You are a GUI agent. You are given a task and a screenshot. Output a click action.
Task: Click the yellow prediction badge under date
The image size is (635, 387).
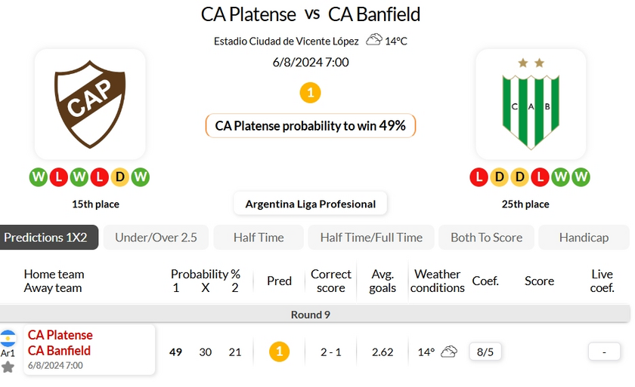tap(310, 93)
